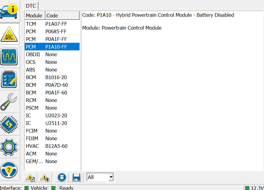Open the wrench service functions section

click(9, 102)
